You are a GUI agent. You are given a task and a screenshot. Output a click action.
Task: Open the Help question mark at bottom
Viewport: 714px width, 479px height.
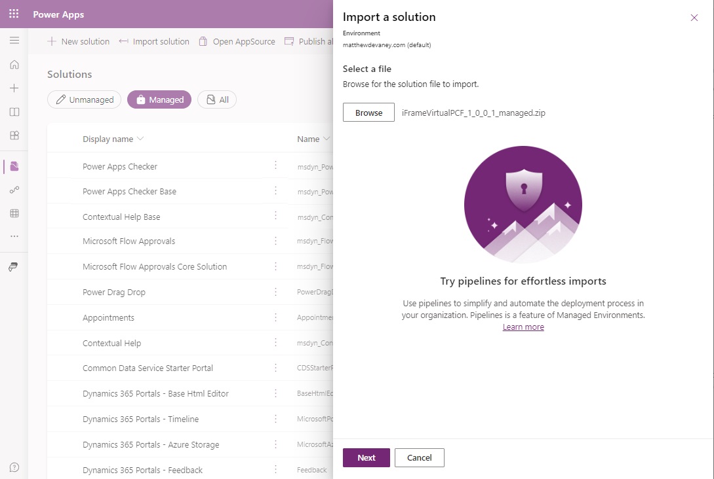tap(14, 467)
